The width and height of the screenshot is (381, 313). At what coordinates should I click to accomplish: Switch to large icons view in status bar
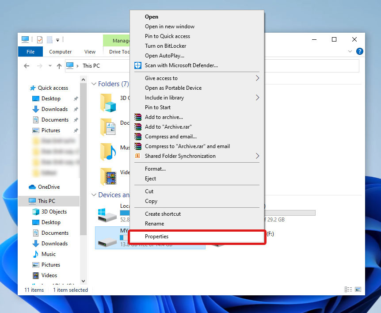[x=358, y=290]
